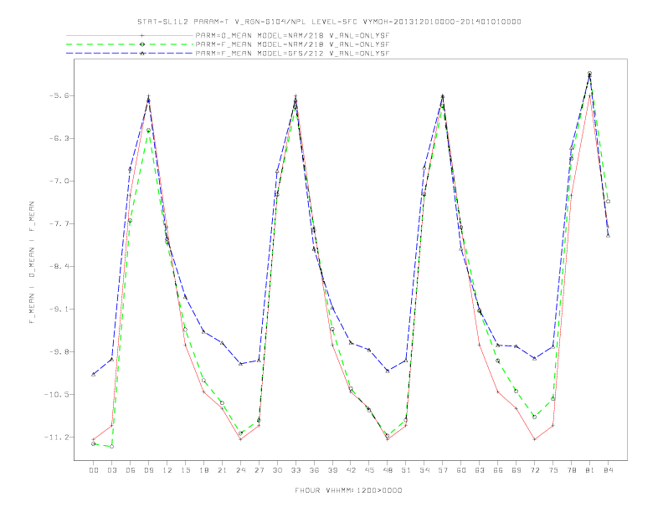
Task: Select the F_MEAN GFS/212 legend label
Action: coord(293,54)
